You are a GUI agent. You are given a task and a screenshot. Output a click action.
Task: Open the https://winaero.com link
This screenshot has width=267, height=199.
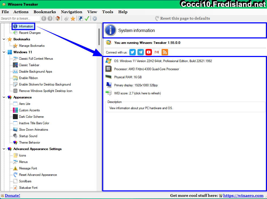point(243,196)
